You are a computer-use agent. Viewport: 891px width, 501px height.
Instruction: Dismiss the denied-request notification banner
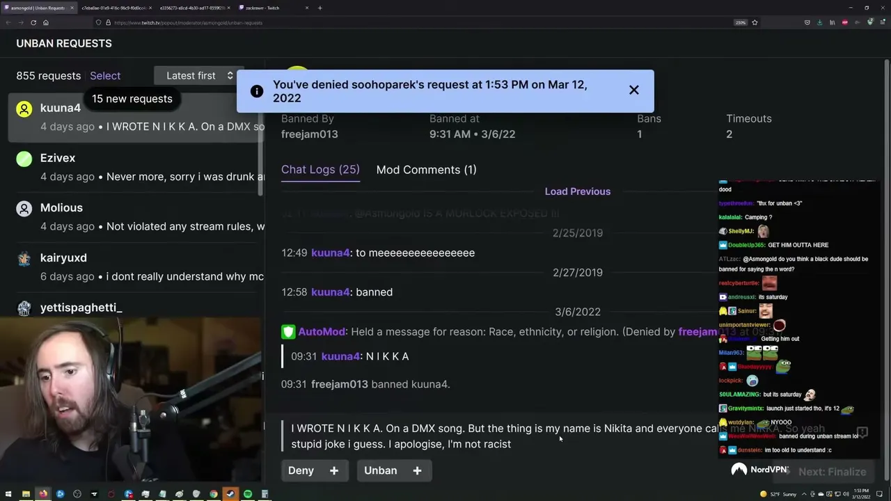point(633,90)
